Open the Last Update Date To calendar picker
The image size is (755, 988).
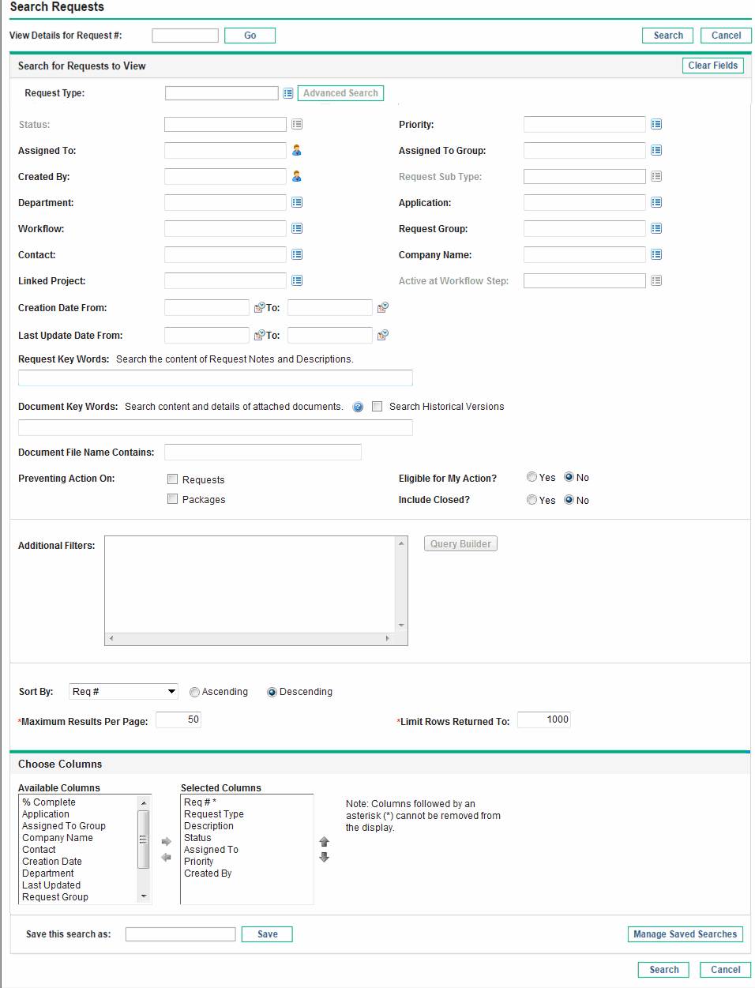[383, 335]
